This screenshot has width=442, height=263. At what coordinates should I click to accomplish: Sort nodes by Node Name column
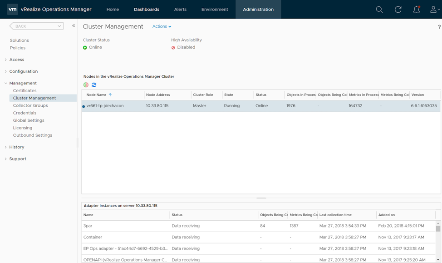coord(96,95)
